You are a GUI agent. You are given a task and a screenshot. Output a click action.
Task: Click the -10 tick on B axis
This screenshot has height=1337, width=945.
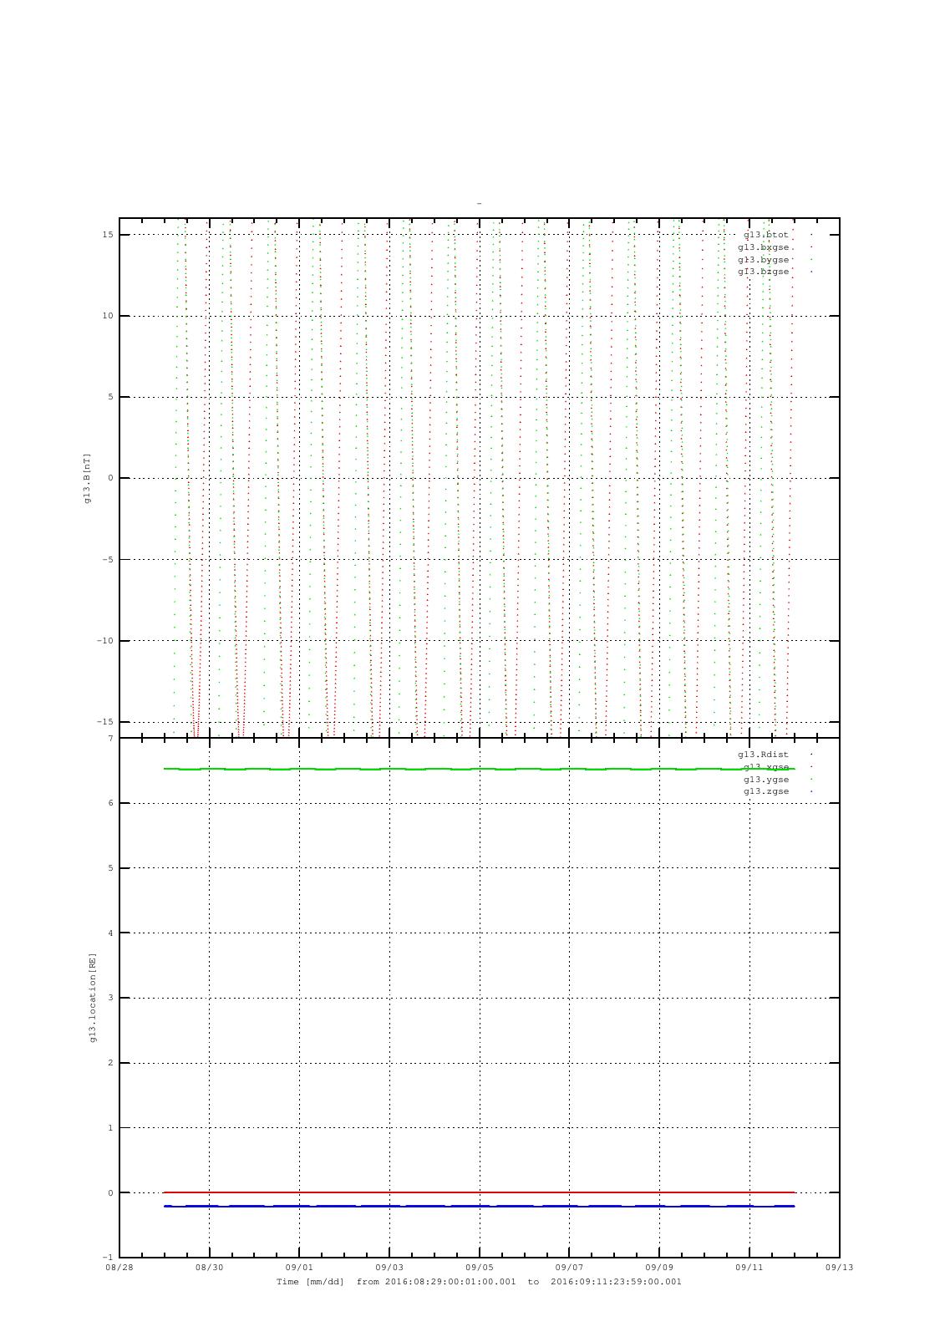(105, 641)
